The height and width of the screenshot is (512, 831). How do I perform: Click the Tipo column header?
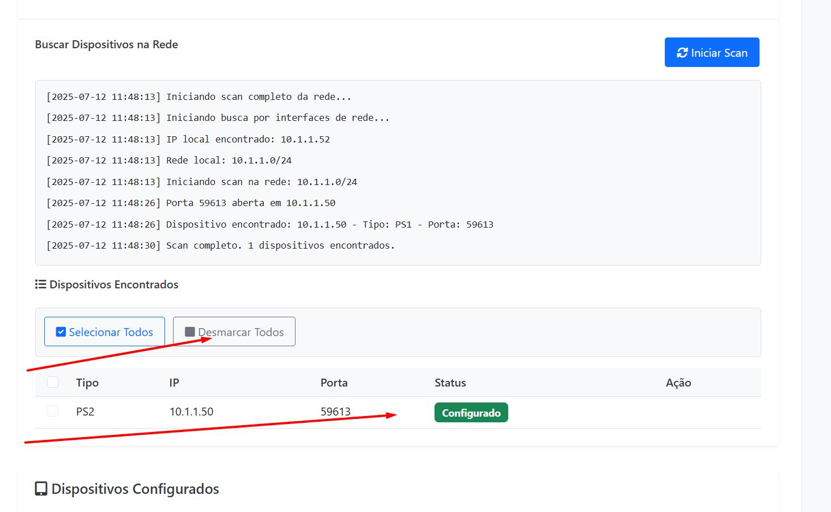pos(87,383)
